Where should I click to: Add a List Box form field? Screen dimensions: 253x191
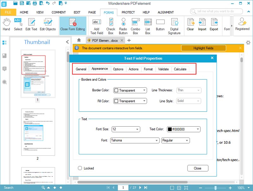pyautogui.click(x=148, y=27)
